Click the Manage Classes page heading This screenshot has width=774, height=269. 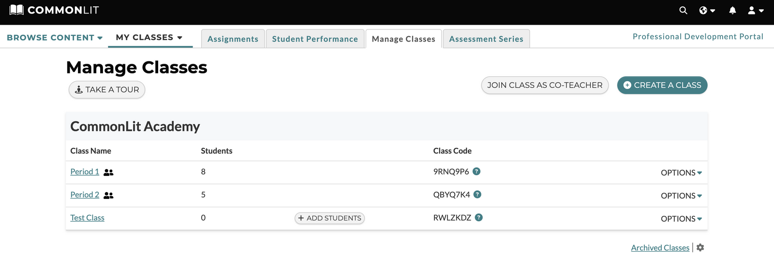[x=137, y=68]
